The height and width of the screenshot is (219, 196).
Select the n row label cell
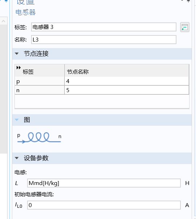click(39, 90)
